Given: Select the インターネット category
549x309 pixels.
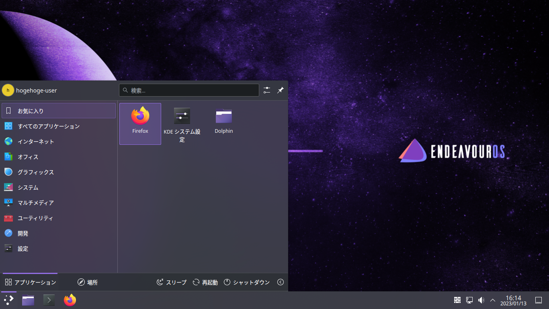Looking at the screenshot, I should click(59, 141).
